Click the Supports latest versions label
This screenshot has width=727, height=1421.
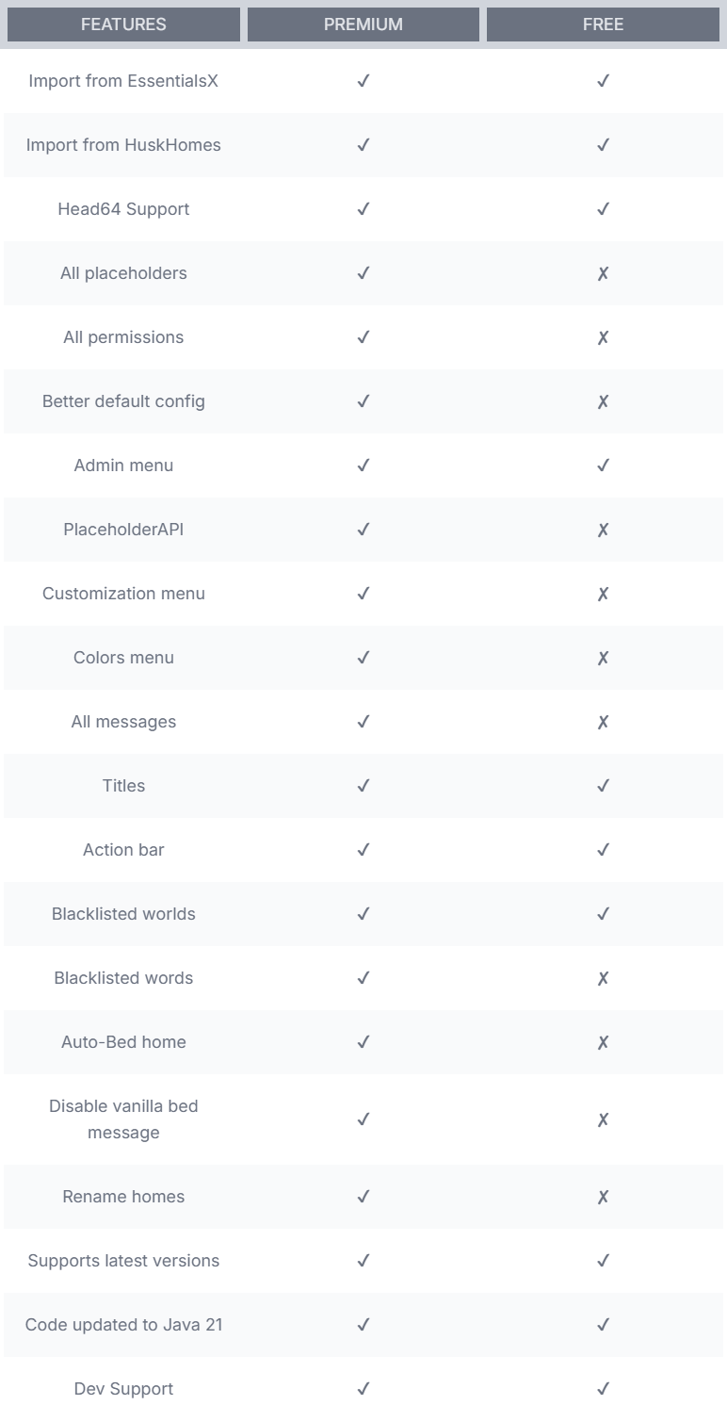[x=123, y=1261]
